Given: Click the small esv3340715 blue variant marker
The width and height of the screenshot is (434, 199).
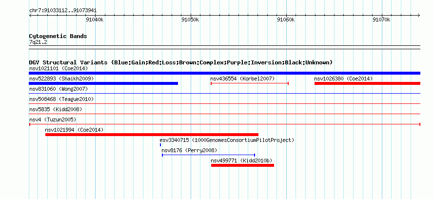Looking at the screenshot, I should coord(160,145).
